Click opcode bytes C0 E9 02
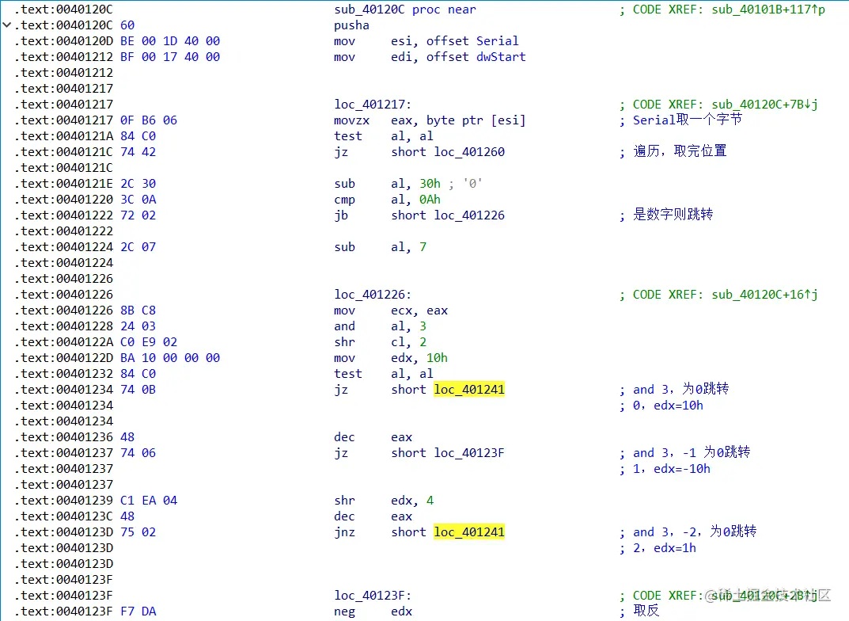Image resolution: width=849 pixels, height=621 pixels. [x=149, y=341]
